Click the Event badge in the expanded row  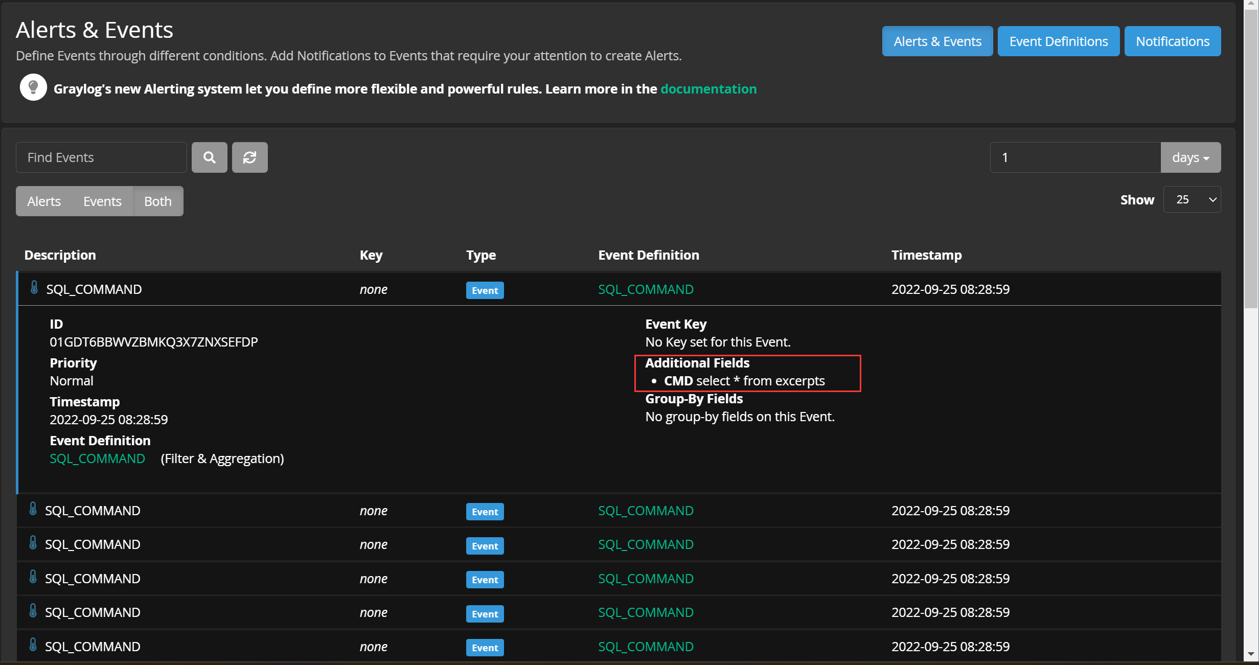pos(485,290)
